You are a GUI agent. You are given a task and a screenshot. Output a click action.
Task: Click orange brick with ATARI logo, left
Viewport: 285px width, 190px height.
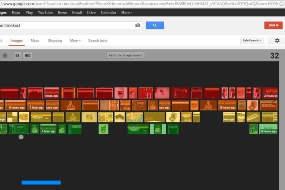tap(71, 105)
